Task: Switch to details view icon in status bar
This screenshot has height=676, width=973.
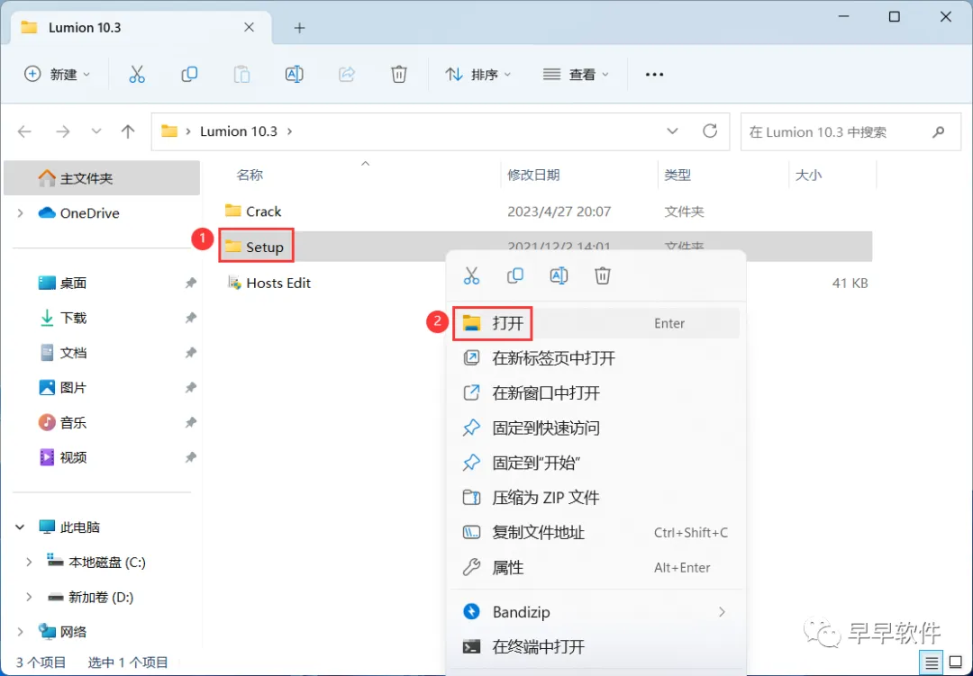Action: tap(932, 663)
